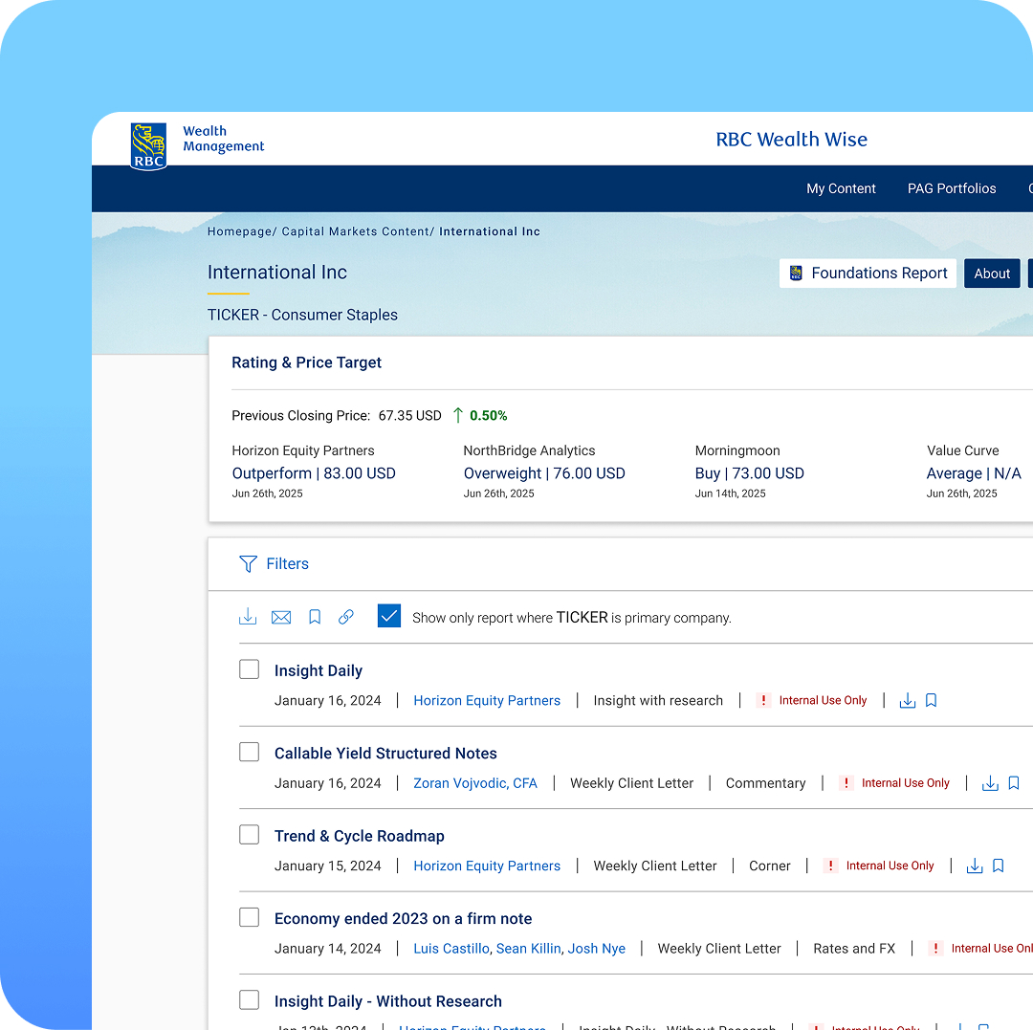The width and height of the screenshot is (1033, 1030).
Task: Click the email envelope icon in toolbar
Action: click(x=281, y=617)
